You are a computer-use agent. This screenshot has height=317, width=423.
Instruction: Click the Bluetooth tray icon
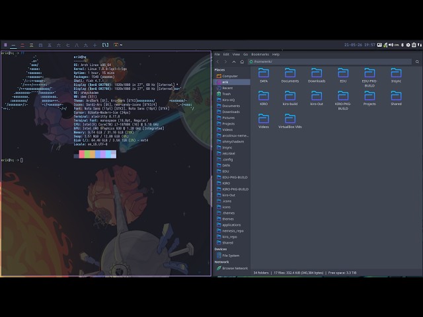point(403,45)
